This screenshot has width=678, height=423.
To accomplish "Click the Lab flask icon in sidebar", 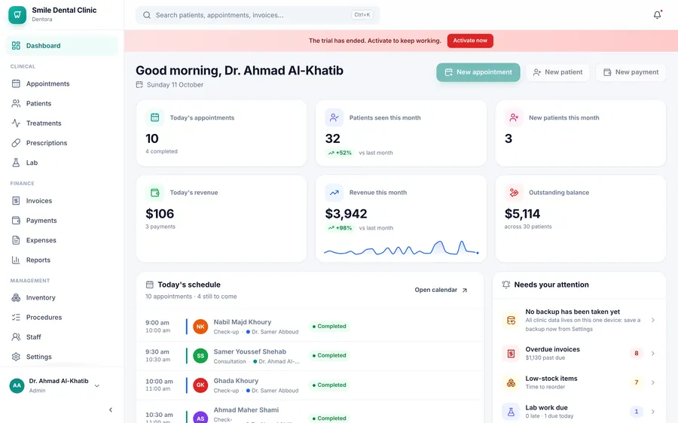I will click(x=16, y=163).
